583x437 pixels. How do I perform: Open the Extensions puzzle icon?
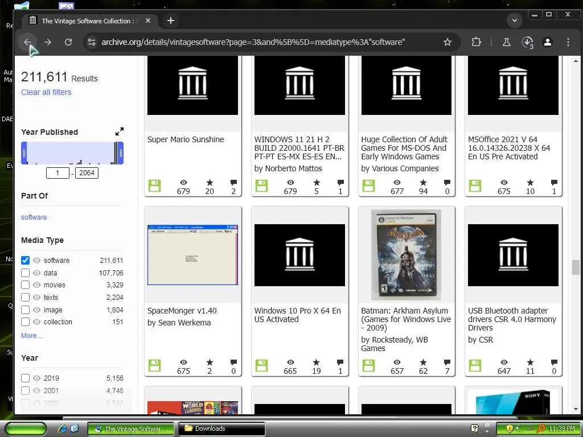point(476,42)
